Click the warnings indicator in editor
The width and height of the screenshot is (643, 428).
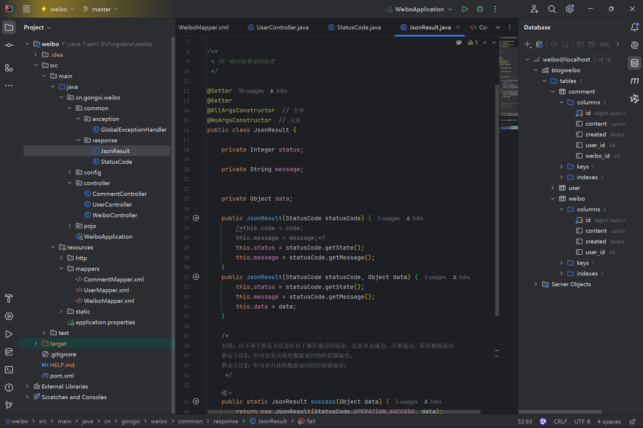click(473, 43)
